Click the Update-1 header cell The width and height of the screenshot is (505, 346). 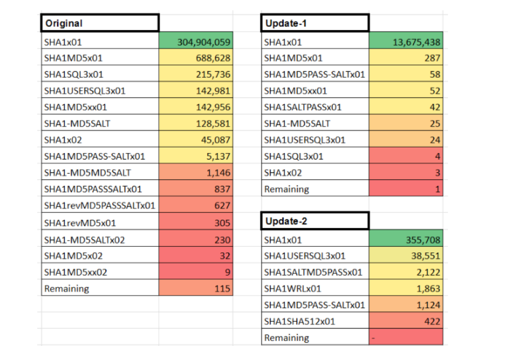315,23
